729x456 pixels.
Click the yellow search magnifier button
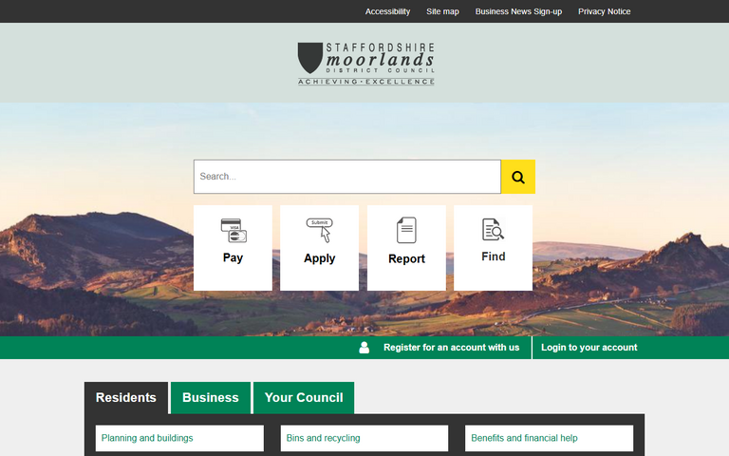[x=517, y=177]
